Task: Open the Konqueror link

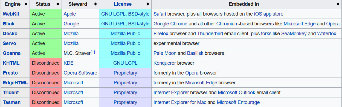Action: pos(165,63)
